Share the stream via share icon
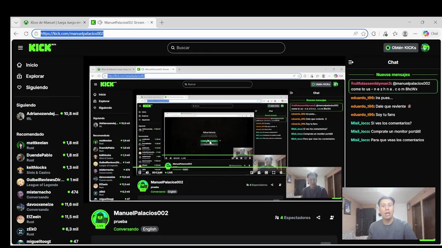The height and width of the screenshot is (248, 442). 318,217
